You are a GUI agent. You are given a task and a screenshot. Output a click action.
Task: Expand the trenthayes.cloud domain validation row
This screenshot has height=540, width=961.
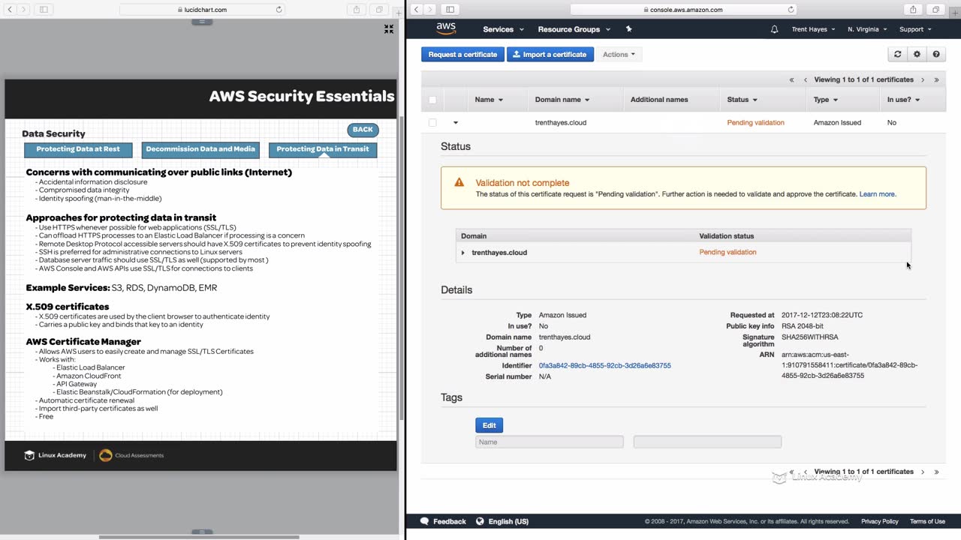(463, 253)
